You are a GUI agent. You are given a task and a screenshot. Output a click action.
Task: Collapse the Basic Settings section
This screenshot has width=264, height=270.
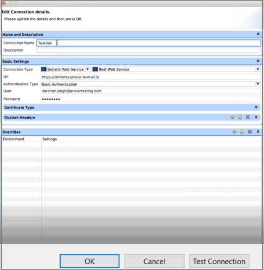[x=258, y=61]
